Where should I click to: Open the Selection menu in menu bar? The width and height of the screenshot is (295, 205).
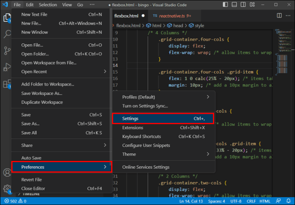pyautogui.click(x=47, y=5)
